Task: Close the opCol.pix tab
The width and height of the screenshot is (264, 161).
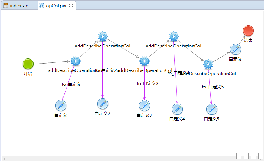Action: [x=71, y=6]
